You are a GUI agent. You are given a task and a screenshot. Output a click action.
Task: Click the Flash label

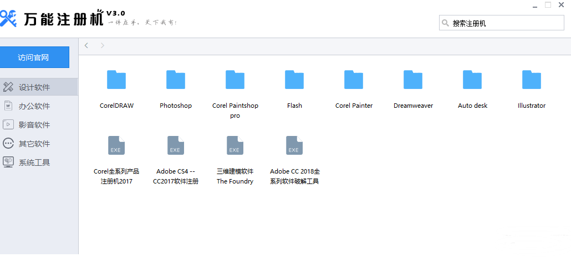(294, 106)
